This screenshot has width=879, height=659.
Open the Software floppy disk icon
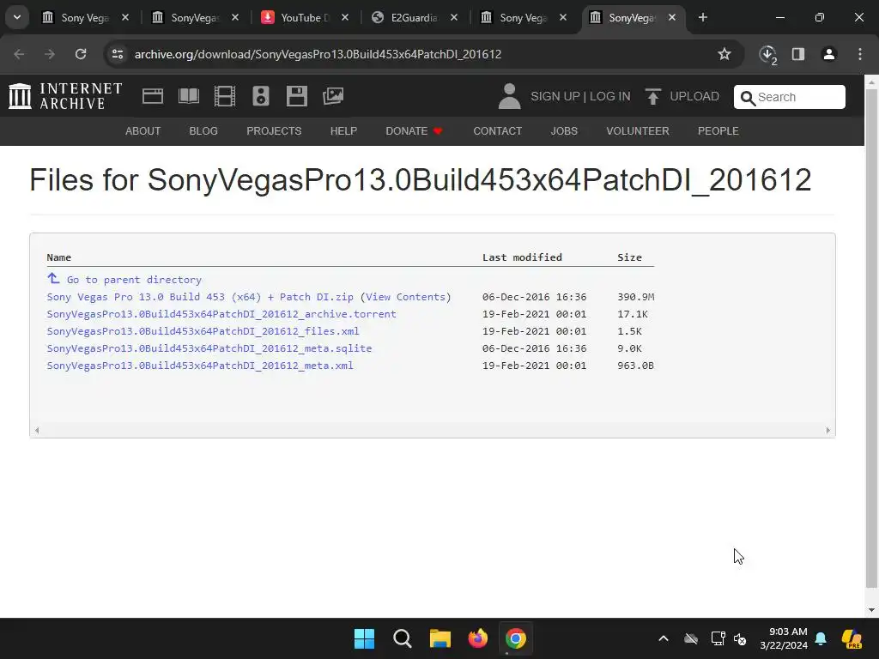(296, 96)
